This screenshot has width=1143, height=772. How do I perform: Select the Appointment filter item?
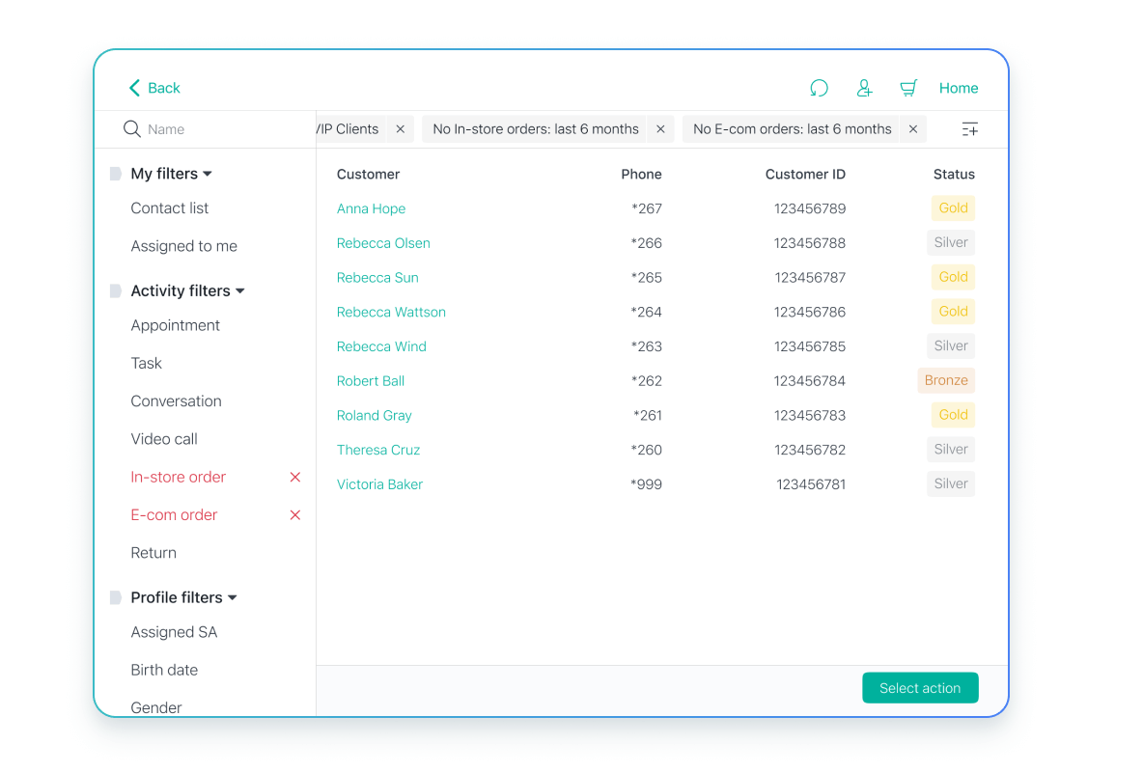pos(176,325)
